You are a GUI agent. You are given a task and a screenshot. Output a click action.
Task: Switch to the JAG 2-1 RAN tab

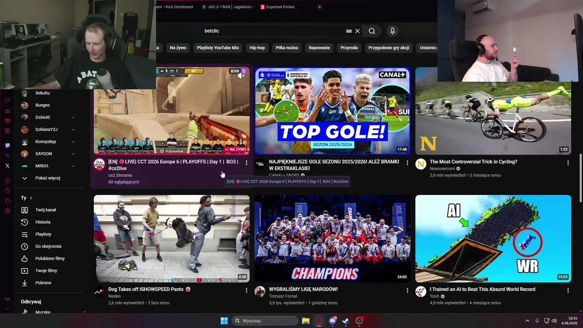coord(228,7)
